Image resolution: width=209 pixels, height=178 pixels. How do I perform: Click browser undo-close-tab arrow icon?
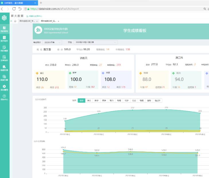click(x=20, y=9)
